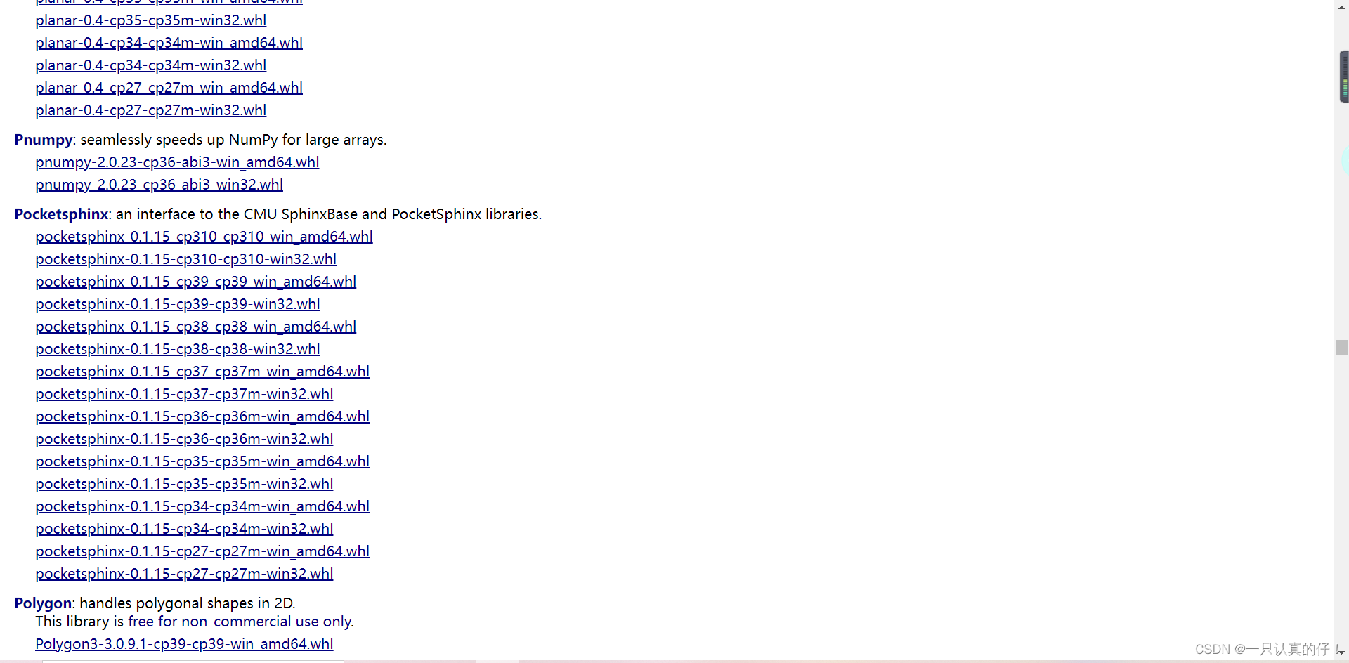1349x663 pixels.
Task: Download Polygon3-3.0.9.1-cp39-cp39-win_amd64.whl
Action: pos(185,644)
